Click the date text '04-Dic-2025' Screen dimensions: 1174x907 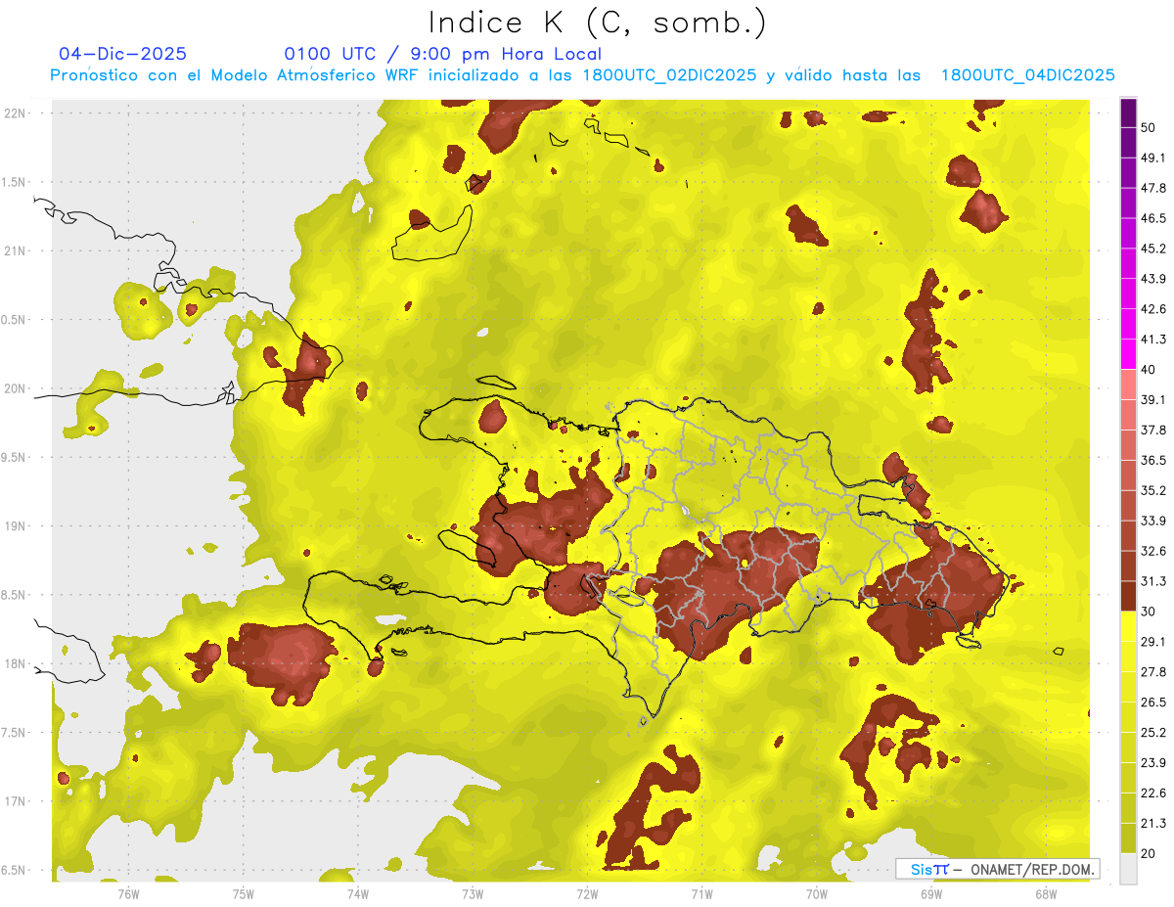point(122,54)
